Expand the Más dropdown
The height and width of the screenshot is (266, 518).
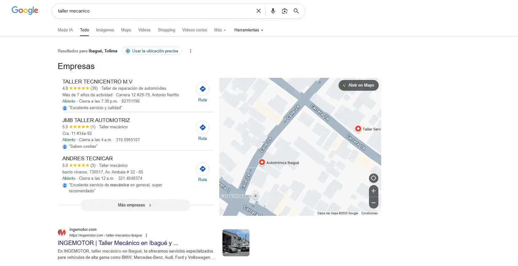click(x=220, y=30)
